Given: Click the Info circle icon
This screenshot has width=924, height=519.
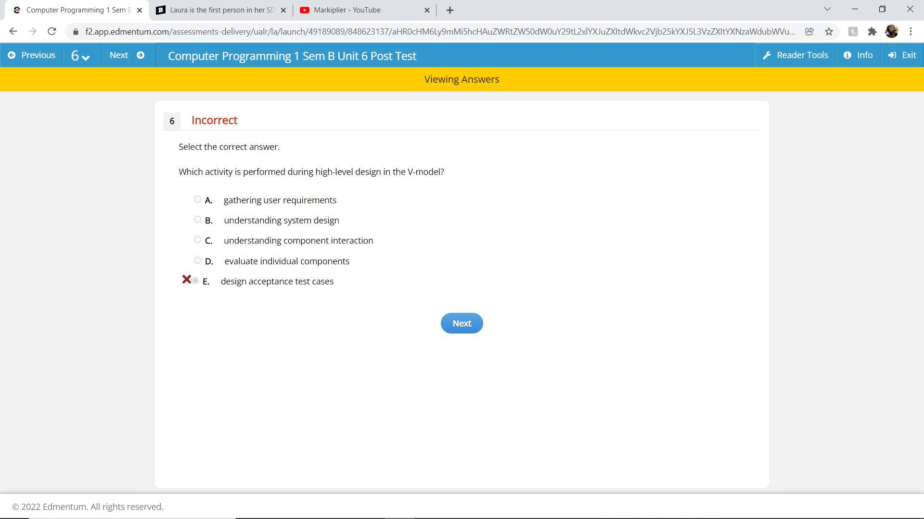Looking at the screenshot, I should point(847,55).
